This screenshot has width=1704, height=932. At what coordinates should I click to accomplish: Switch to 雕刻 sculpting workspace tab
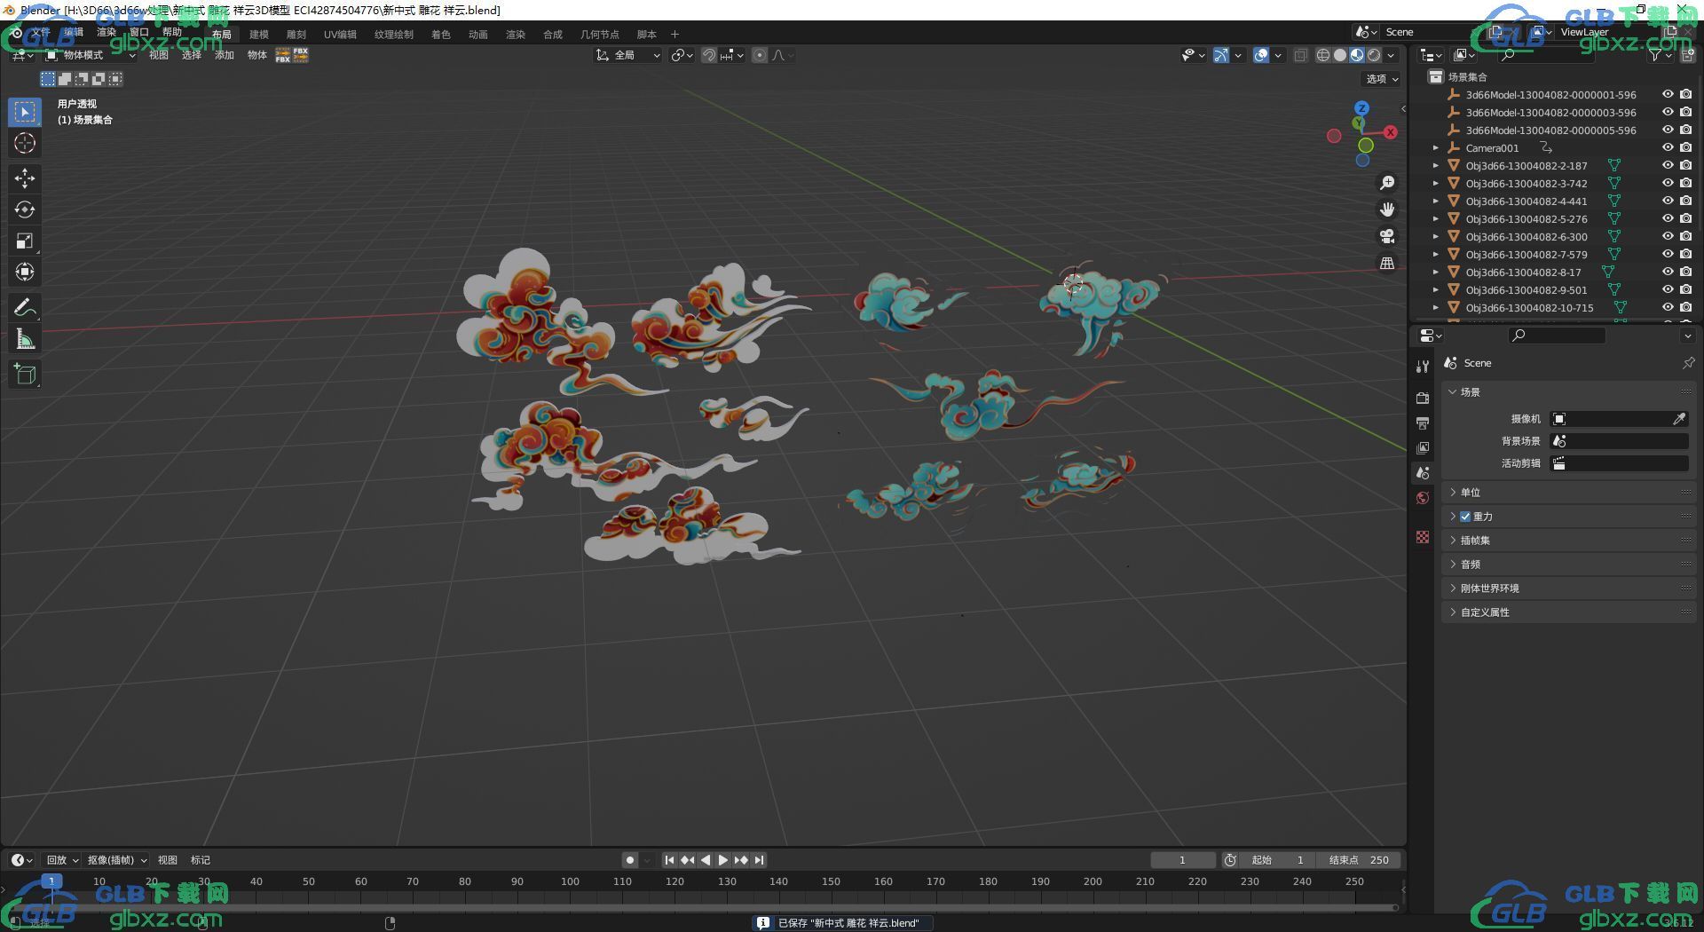[296, 35]
